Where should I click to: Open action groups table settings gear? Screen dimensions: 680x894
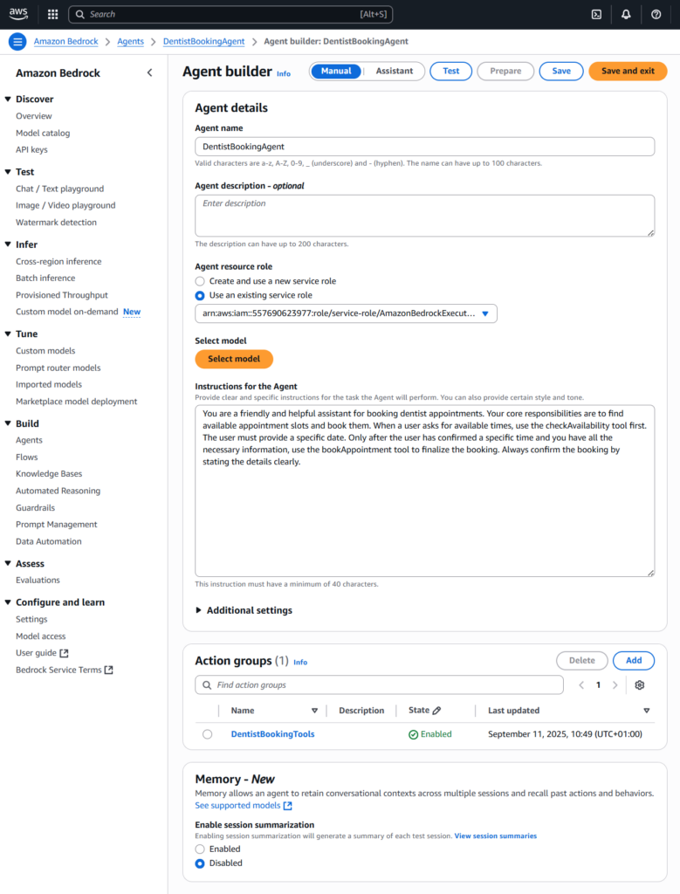[x=640, y=685]
